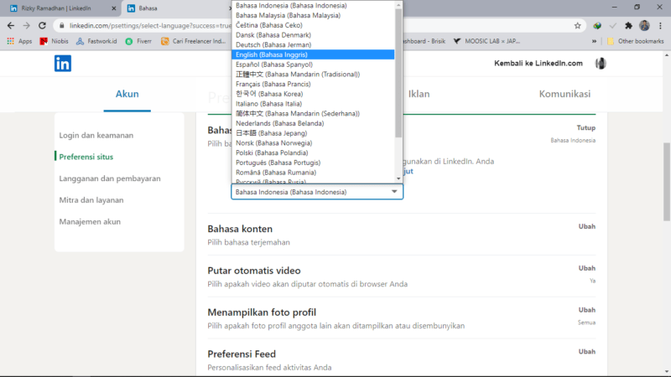The width and height of the screenshot is (671, 377).
Task: Open the profile avatar near Kembali ke LinkedIn.com
Action: pyautogui.click(x=601, y=64)
